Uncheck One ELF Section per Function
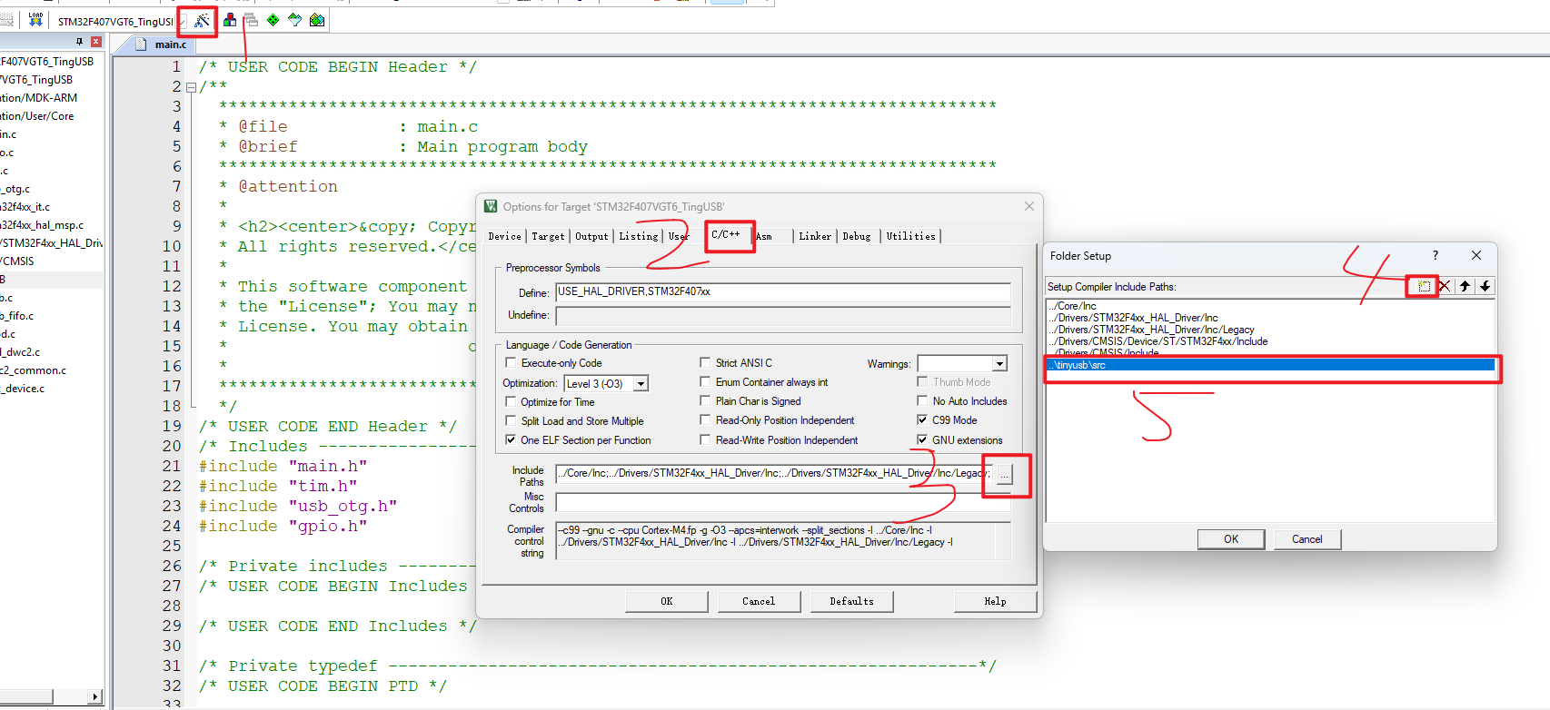 511,439
